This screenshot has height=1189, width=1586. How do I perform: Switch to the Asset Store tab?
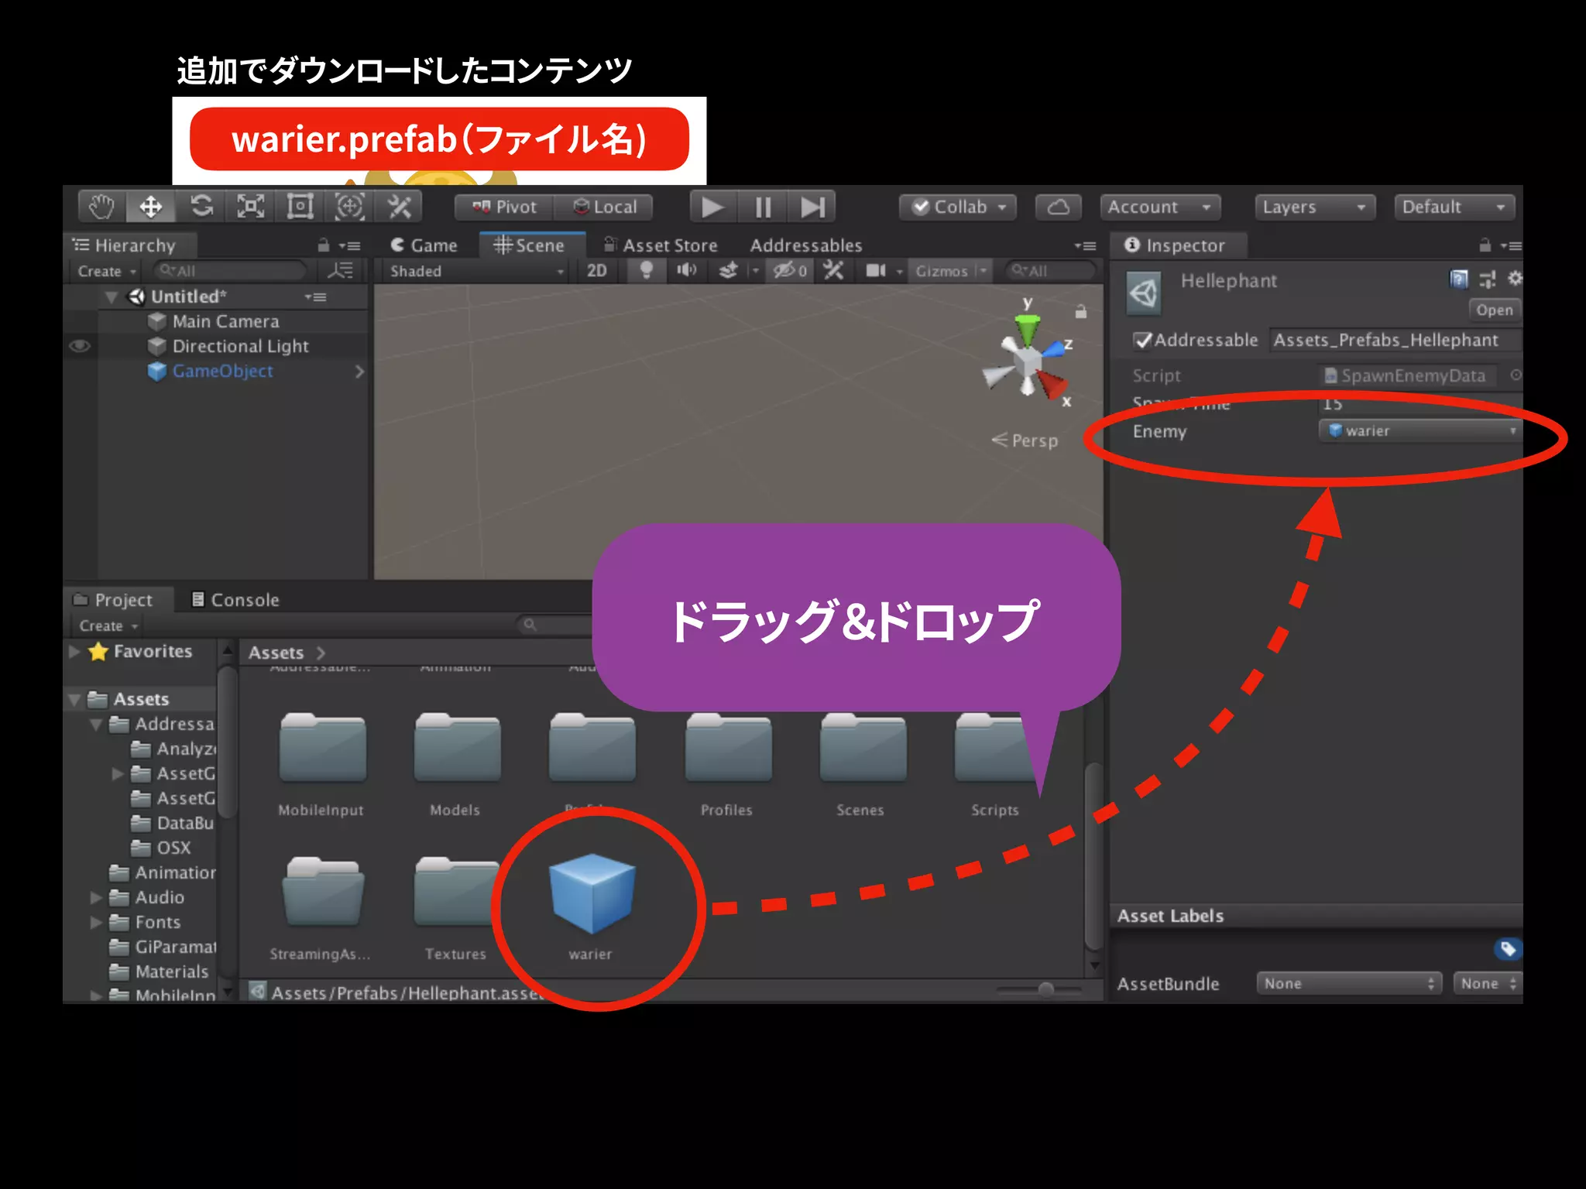click(x=661, y=245)
